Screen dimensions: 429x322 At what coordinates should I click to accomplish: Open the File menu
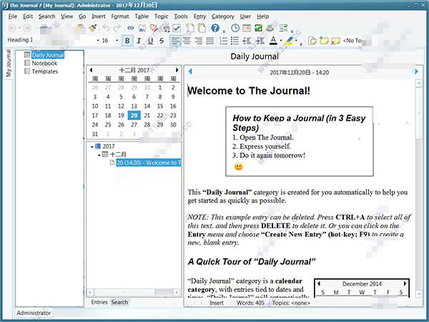tap(13, 16)
